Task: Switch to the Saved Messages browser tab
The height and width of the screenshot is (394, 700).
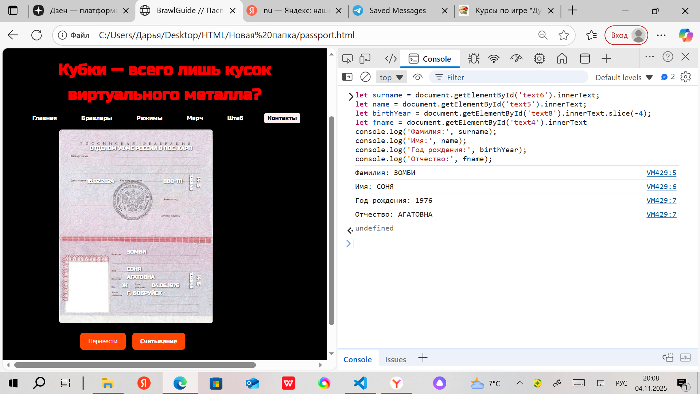Action: 397,11
